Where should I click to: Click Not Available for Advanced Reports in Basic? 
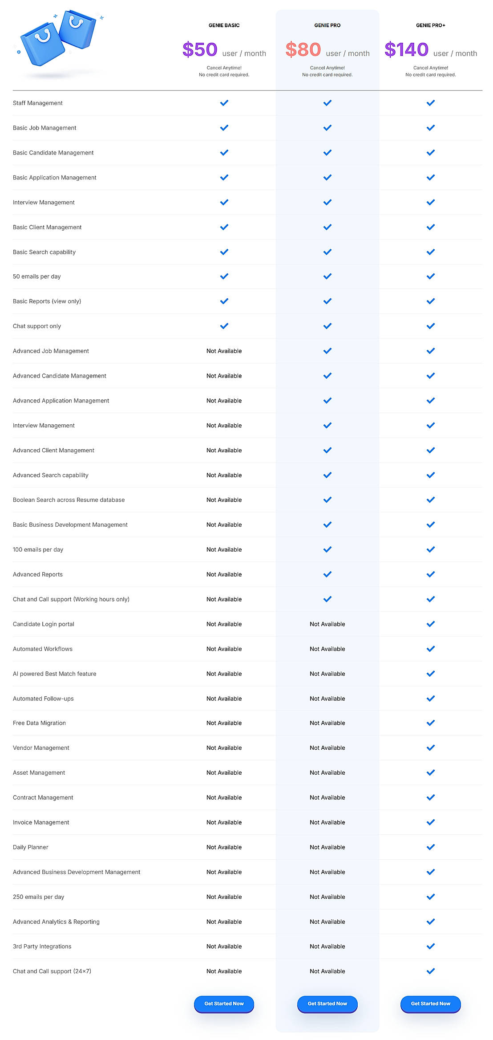pos(224,574)
